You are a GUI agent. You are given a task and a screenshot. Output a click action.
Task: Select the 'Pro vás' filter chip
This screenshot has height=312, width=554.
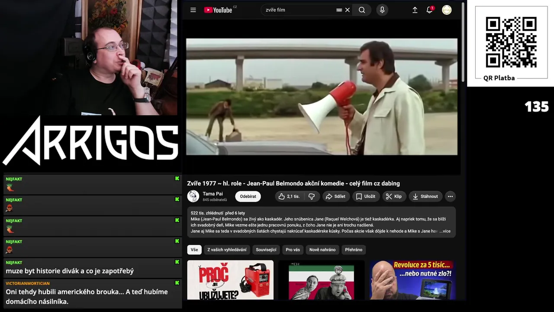pos(293,250)
